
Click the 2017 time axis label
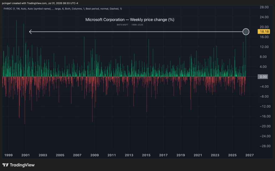(163, 155)
